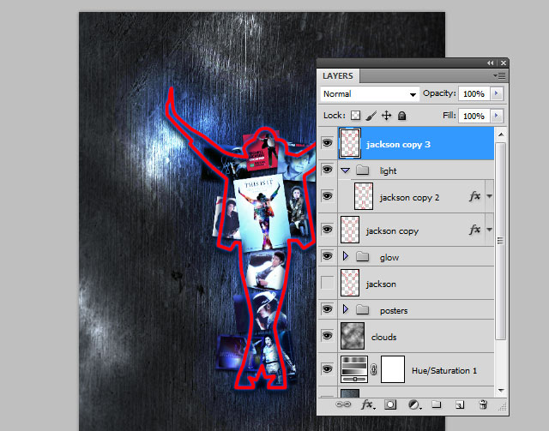Click the white Hue/Saturation layer mask thumbnail
Viewport: 549px width, 431px height.
(393, 369)
